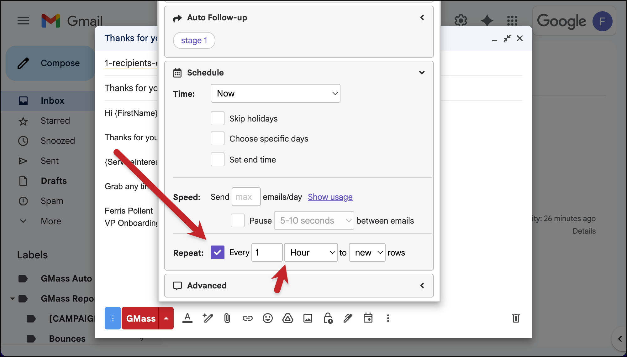
Task: Open the Time schedule dropdown showing Now
Action: coord(275,93)
